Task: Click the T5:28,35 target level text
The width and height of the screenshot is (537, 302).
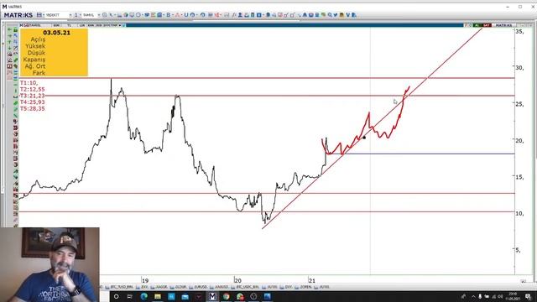Action: tap(32, 108)
